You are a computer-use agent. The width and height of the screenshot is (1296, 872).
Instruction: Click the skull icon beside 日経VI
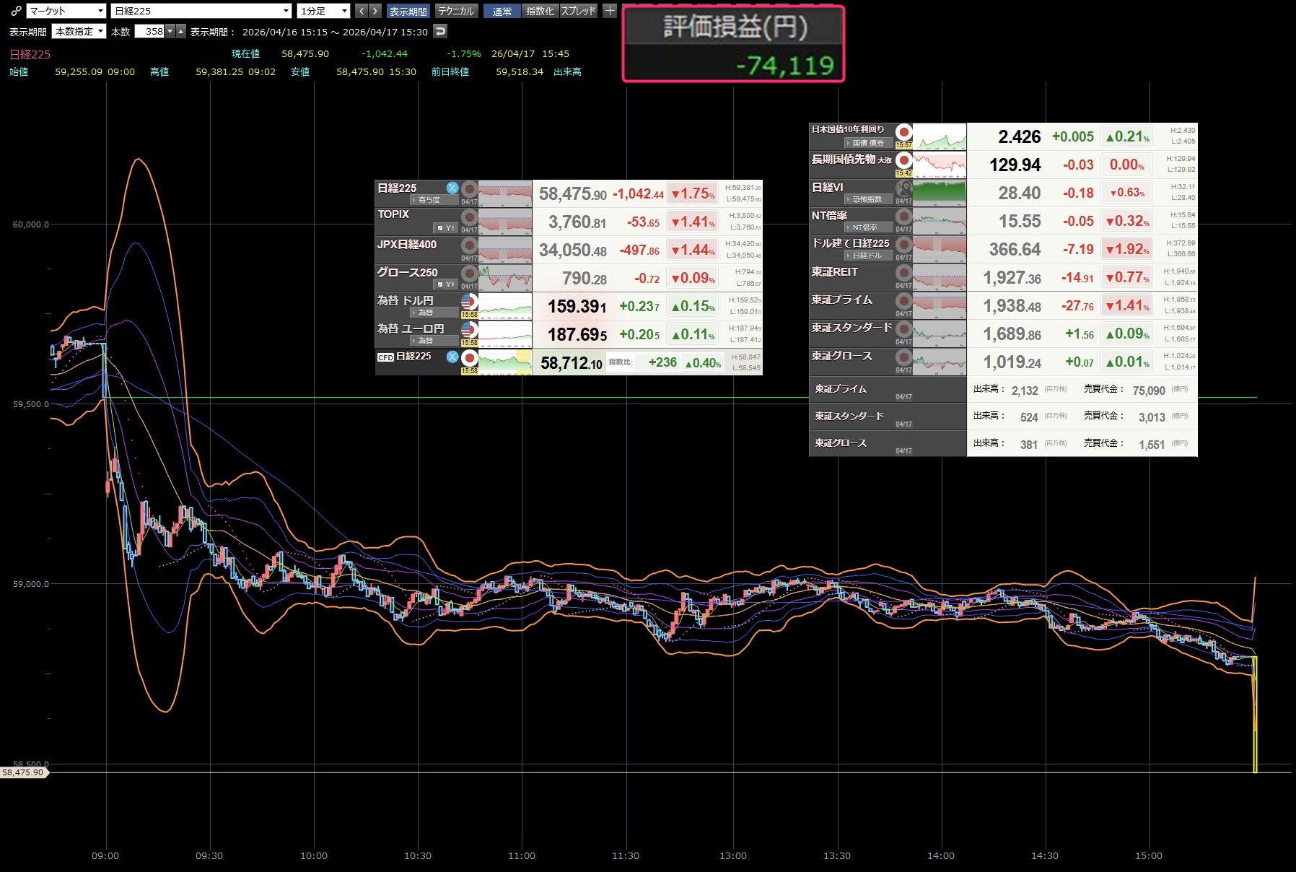tap(903, 189)
